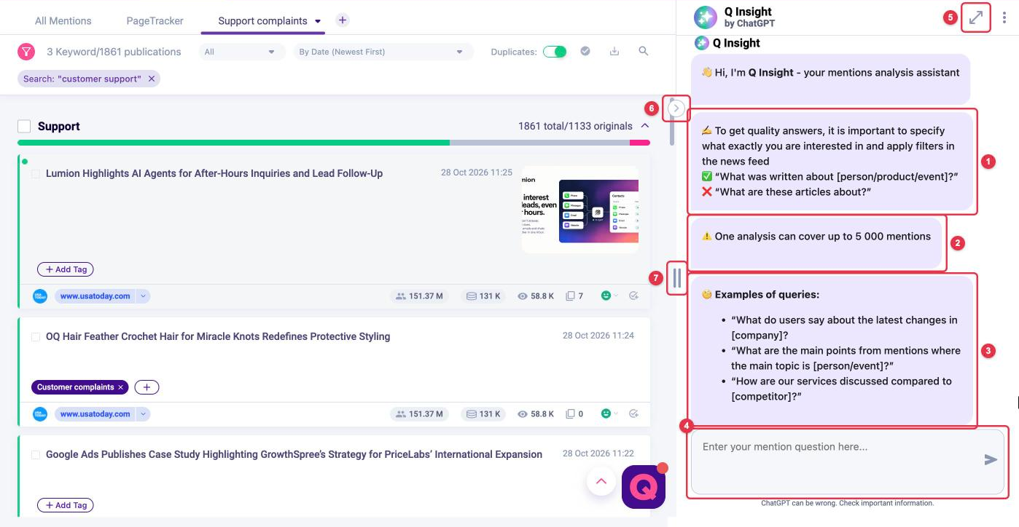Remove the Customer complaints tag
Screen dimensions: 1019x527
pyautogui.click(x=120, y=387)
